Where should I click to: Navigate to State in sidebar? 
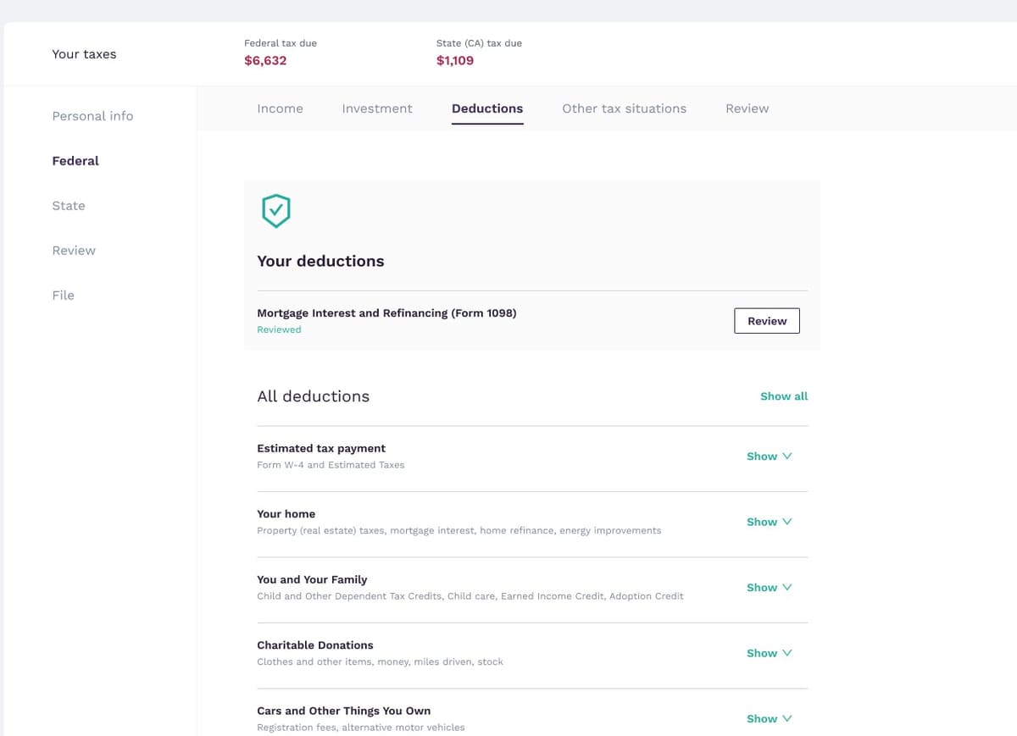point(69,206)
